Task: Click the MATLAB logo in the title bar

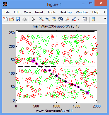Action: tap(5, 4)
